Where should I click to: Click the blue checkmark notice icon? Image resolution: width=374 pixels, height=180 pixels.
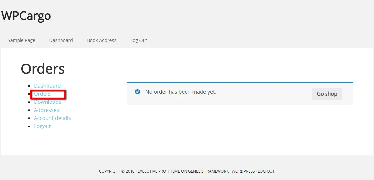[137, 92]
